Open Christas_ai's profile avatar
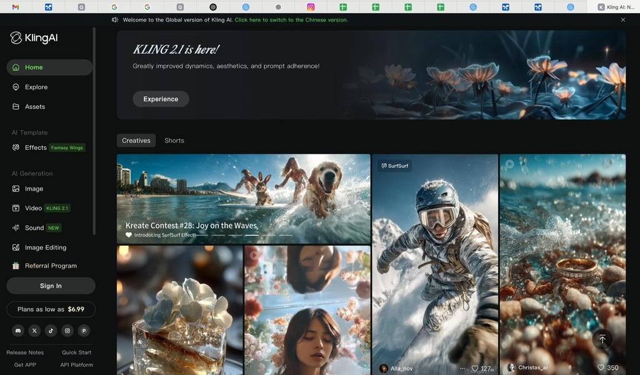640x375 pixels. click(x=511, y=367)
